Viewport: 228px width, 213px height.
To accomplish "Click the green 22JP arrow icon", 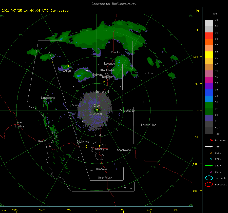I will pos(209,165).
